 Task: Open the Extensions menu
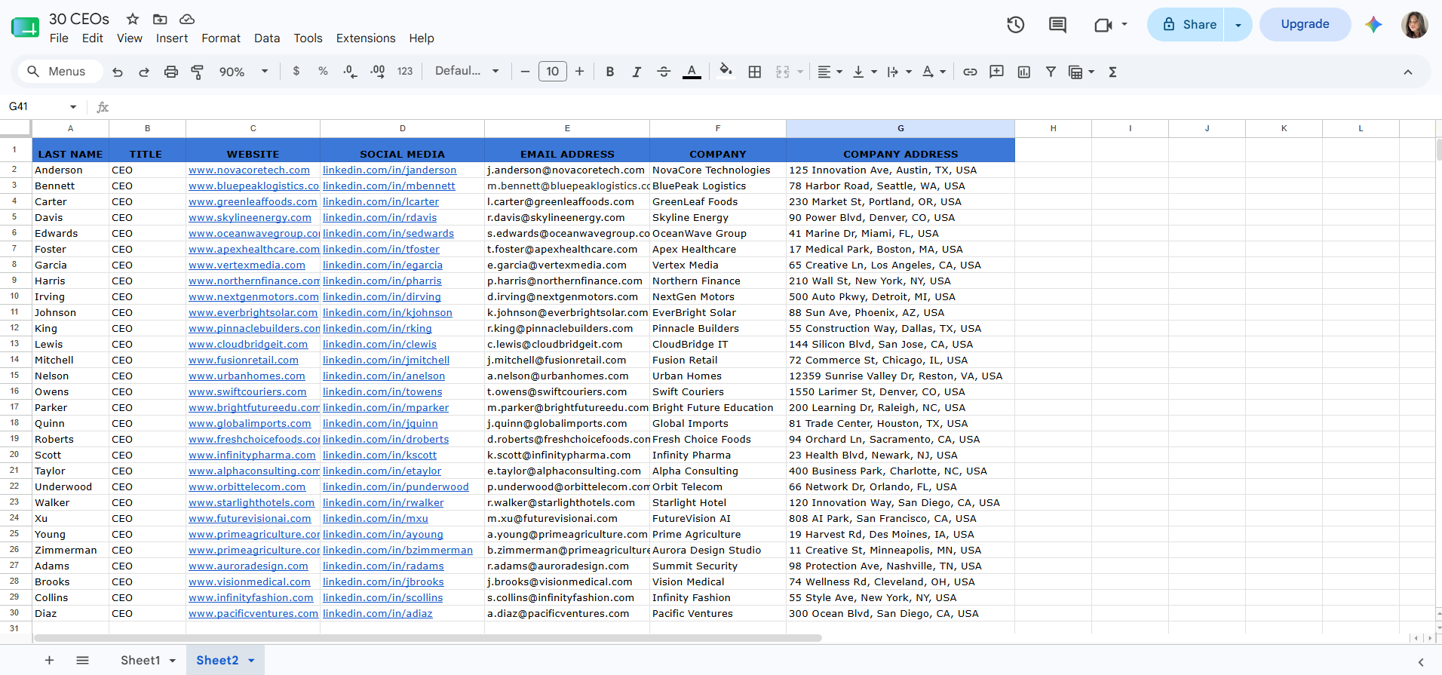coord(366,38)
